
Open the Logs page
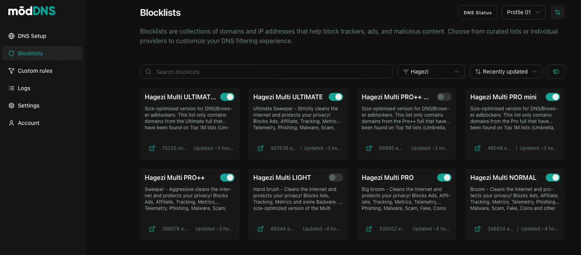tap(24, 88)
